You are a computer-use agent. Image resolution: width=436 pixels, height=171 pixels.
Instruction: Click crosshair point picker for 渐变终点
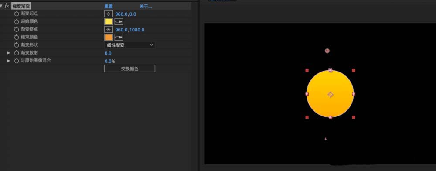click(x=109, y=30)
